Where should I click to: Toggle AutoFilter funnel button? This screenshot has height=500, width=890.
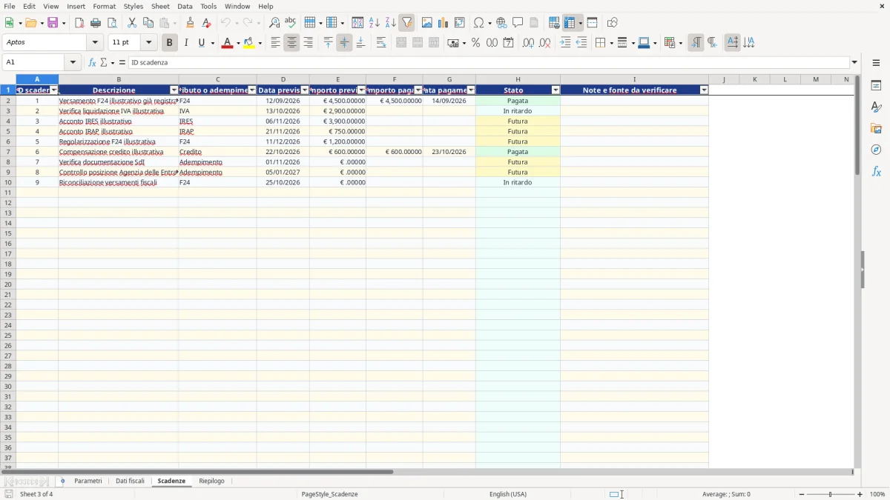[406, 23]
